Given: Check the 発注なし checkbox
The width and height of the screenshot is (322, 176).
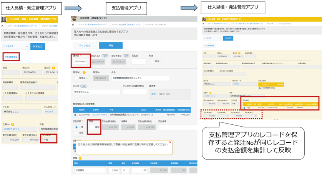Looking at the screenshot, I should tap(75, 78).
